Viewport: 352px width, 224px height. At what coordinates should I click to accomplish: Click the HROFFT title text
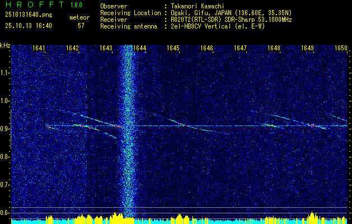pos(35,4)
